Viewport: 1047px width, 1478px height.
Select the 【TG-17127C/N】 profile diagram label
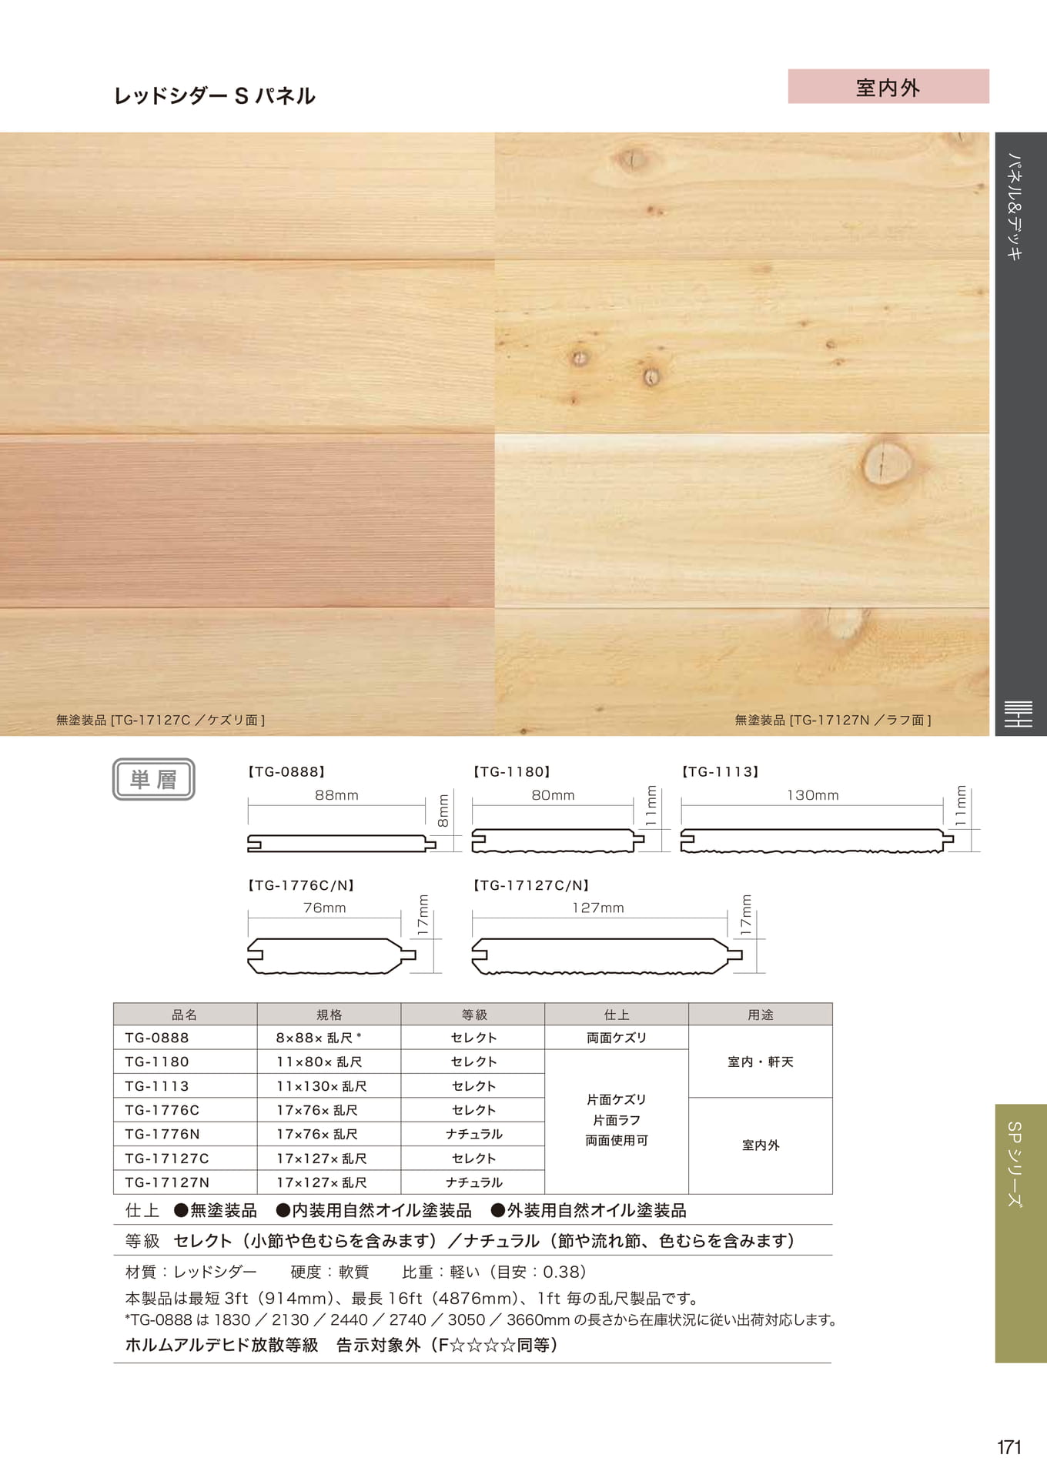coord(531,885)
